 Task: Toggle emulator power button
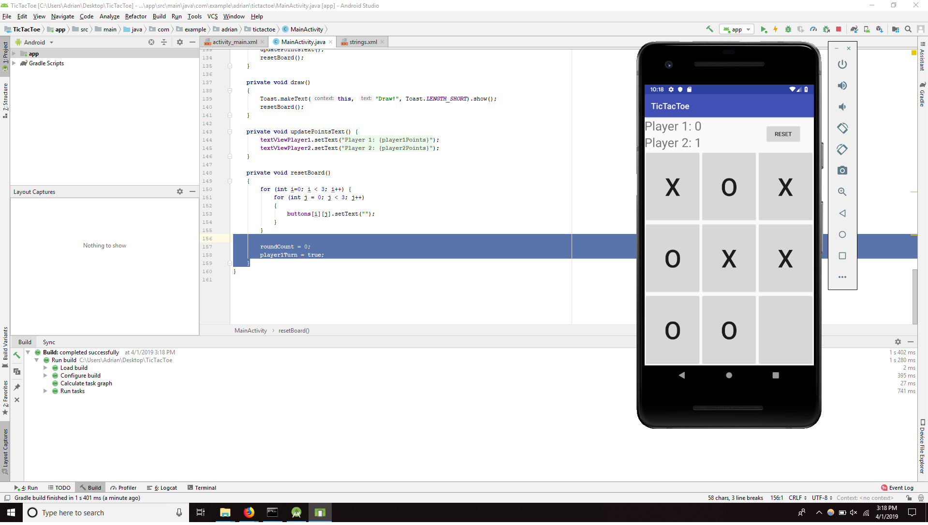(842, 64)
